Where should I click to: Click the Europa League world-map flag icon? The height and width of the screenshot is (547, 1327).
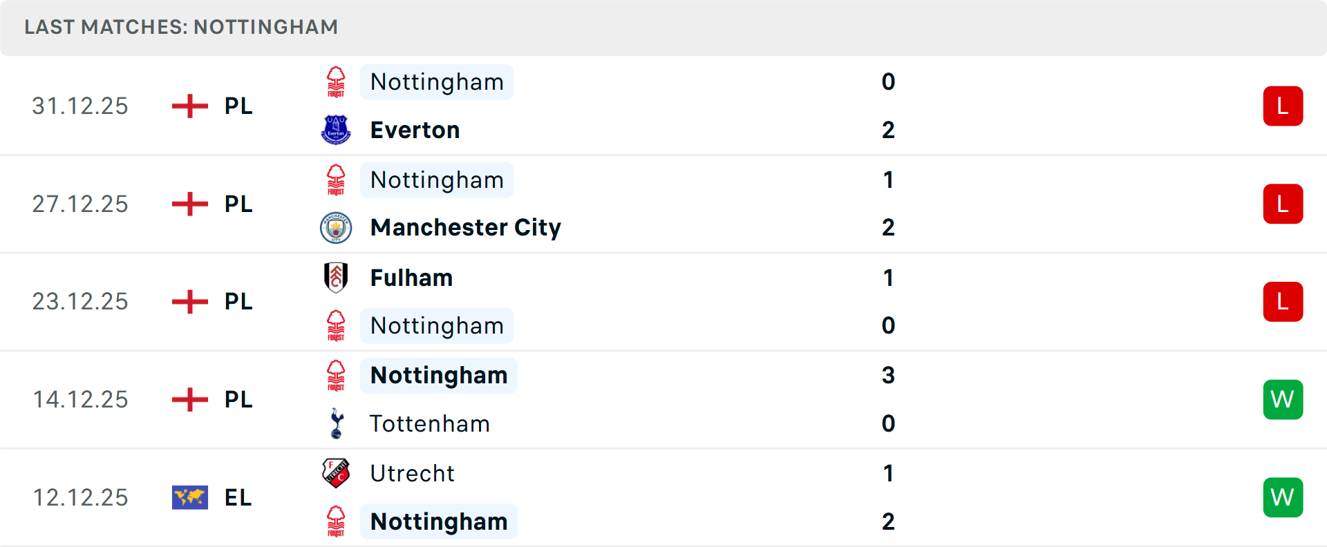[190, 497]
